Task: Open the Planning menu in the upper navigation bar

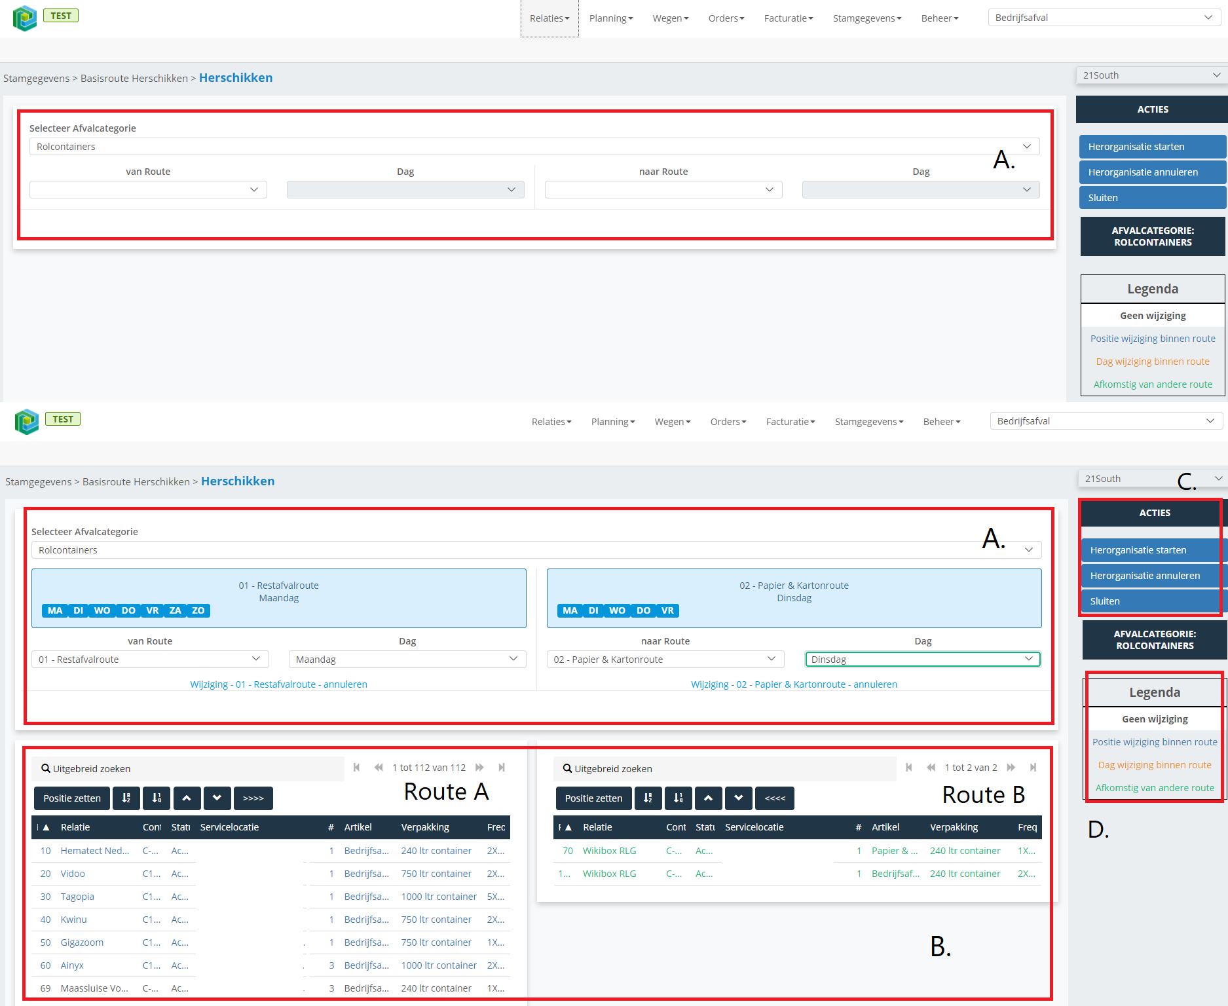Action: click(x=611, y=18)
